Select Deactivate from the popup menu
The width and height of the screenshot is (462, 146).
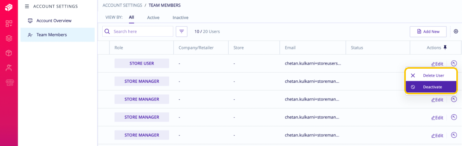pos(431,87)
